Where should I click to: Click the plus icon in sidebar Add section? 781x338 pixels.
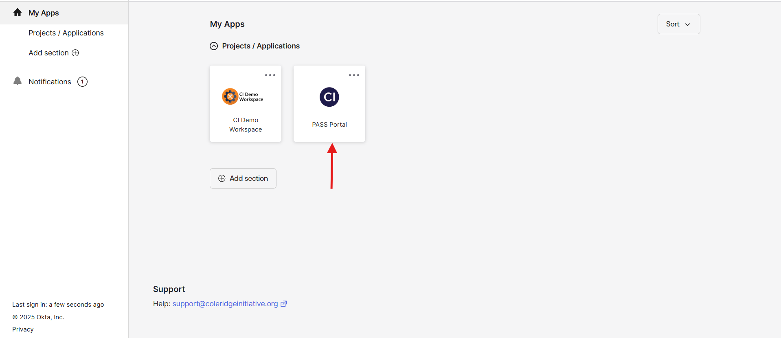75,53
